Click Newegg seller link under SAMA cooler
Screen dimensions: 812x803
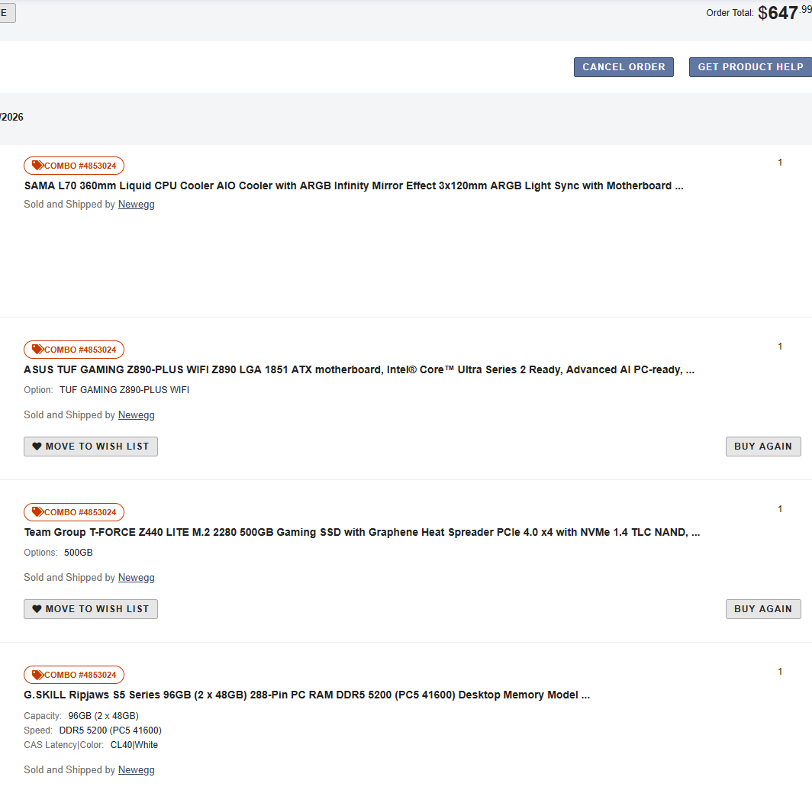pos(136,204)
